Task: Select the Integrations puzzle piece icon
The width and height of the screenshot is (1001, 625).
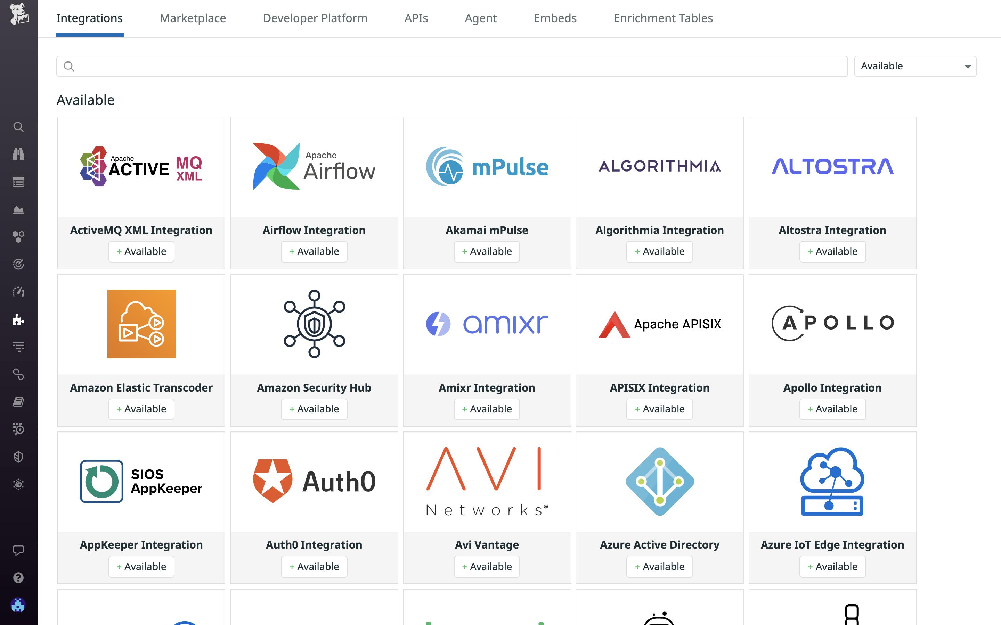Action: pyautogui.click(x=18, y=320)
